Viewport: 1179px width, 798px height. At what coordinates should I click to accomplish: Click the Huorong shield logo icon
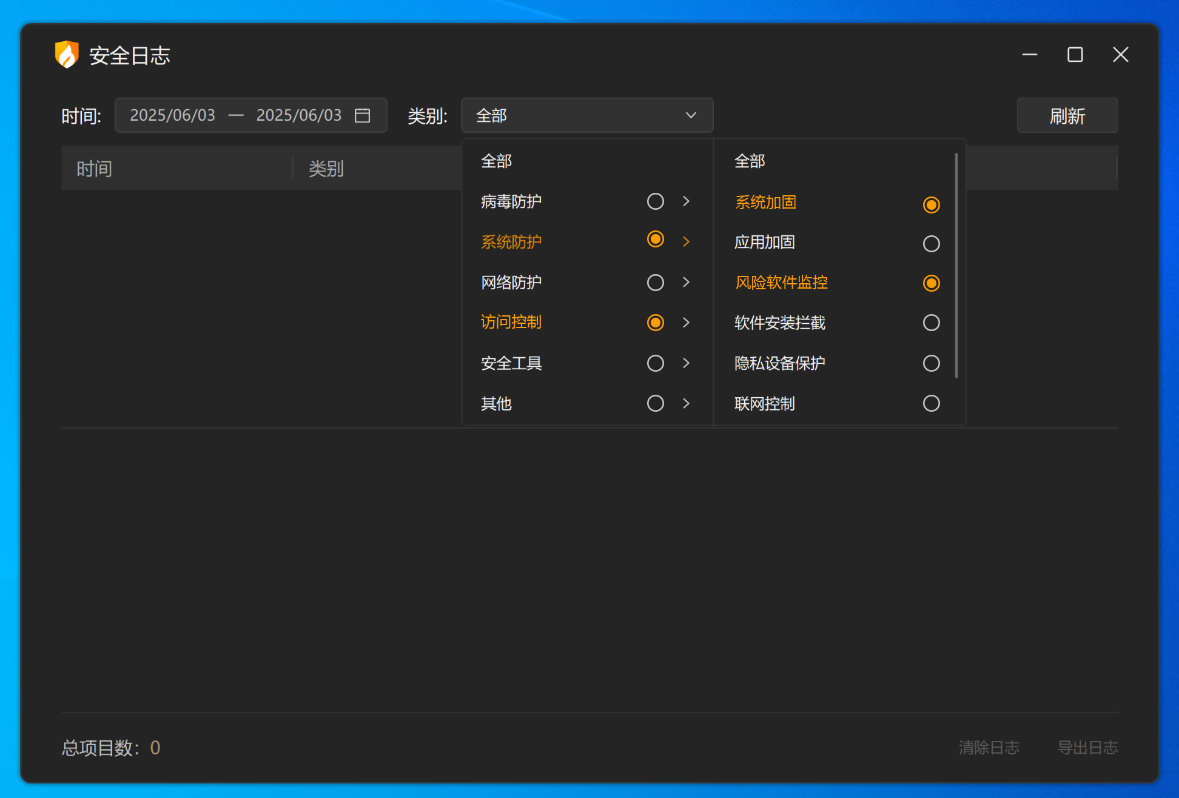(67, 55)
